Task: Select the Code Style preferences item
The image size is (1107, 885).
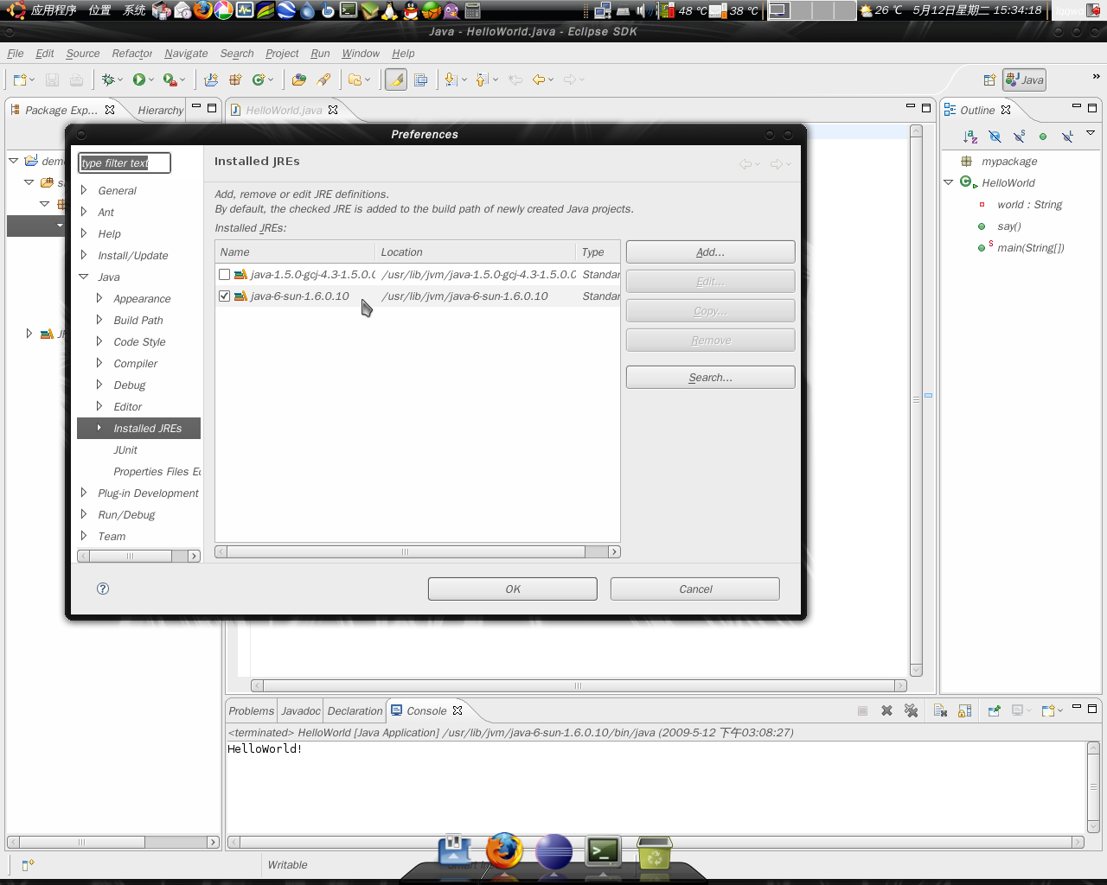Action: [139, 342]
